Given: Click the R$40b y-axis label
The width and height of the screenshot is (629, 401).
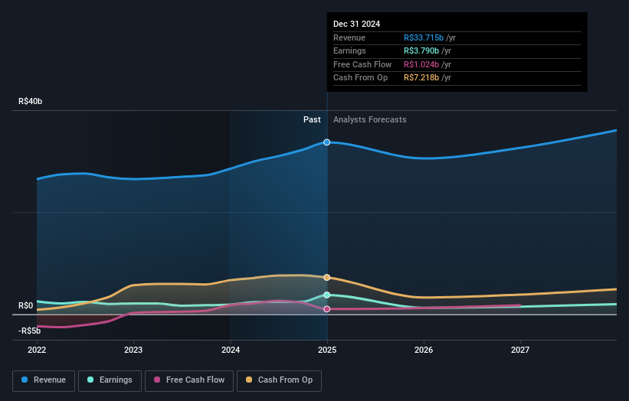Looking at the screenshot, I should tap(30, 101).
